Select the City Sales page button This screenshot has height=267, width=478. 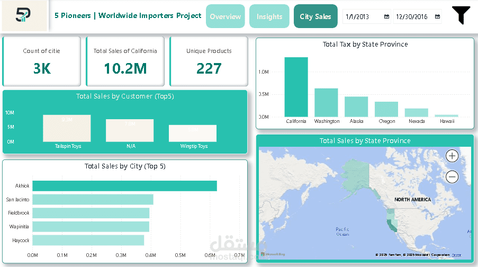click(315, 16)
